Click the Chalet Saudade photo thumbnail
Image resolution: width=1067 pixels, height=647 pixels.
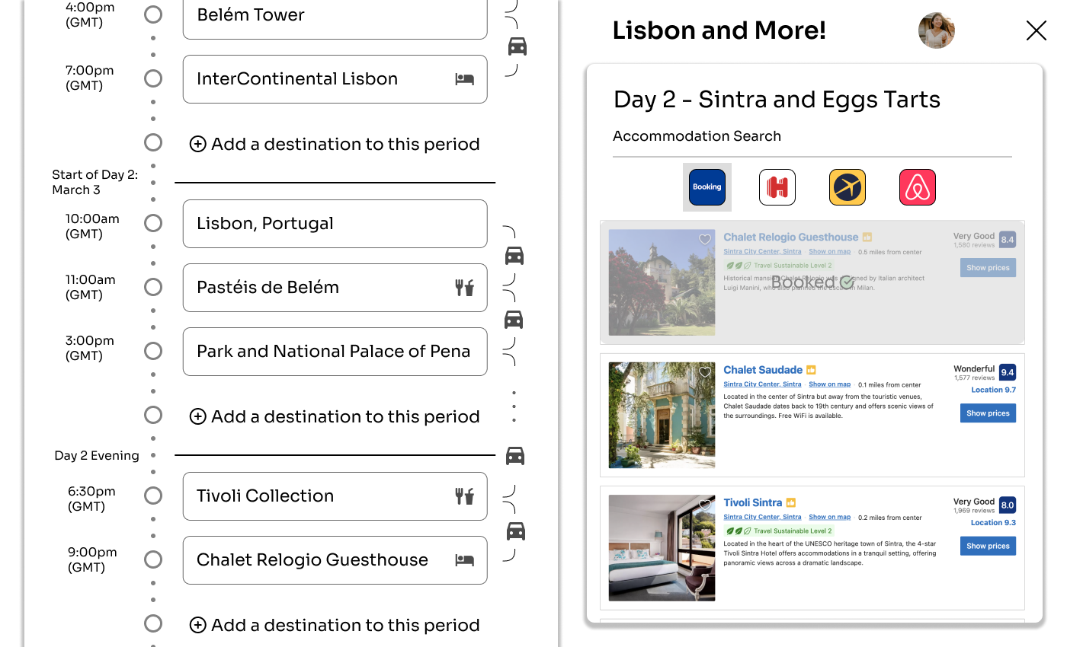click(662, 415)
